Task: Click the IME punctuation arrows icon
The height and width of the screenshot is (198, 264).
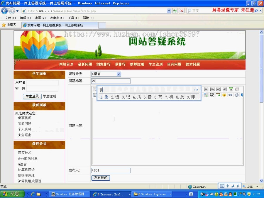Action: point(238,186)
